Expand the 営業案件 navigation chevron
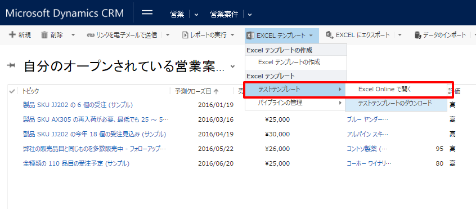The width and height of the screenshot is (476, 209). [250, 14]
